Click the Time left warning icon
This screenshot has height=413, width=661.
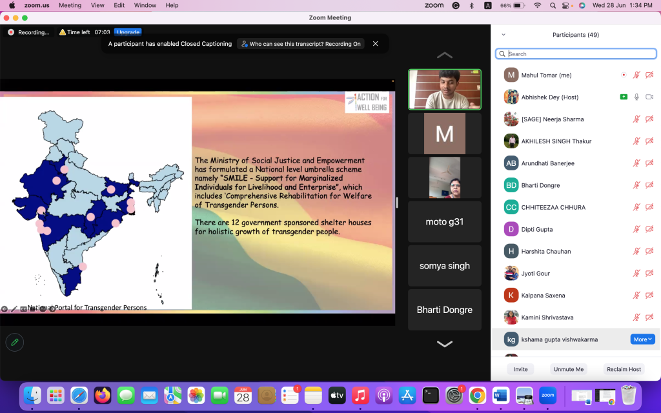[x=62, y=32]
